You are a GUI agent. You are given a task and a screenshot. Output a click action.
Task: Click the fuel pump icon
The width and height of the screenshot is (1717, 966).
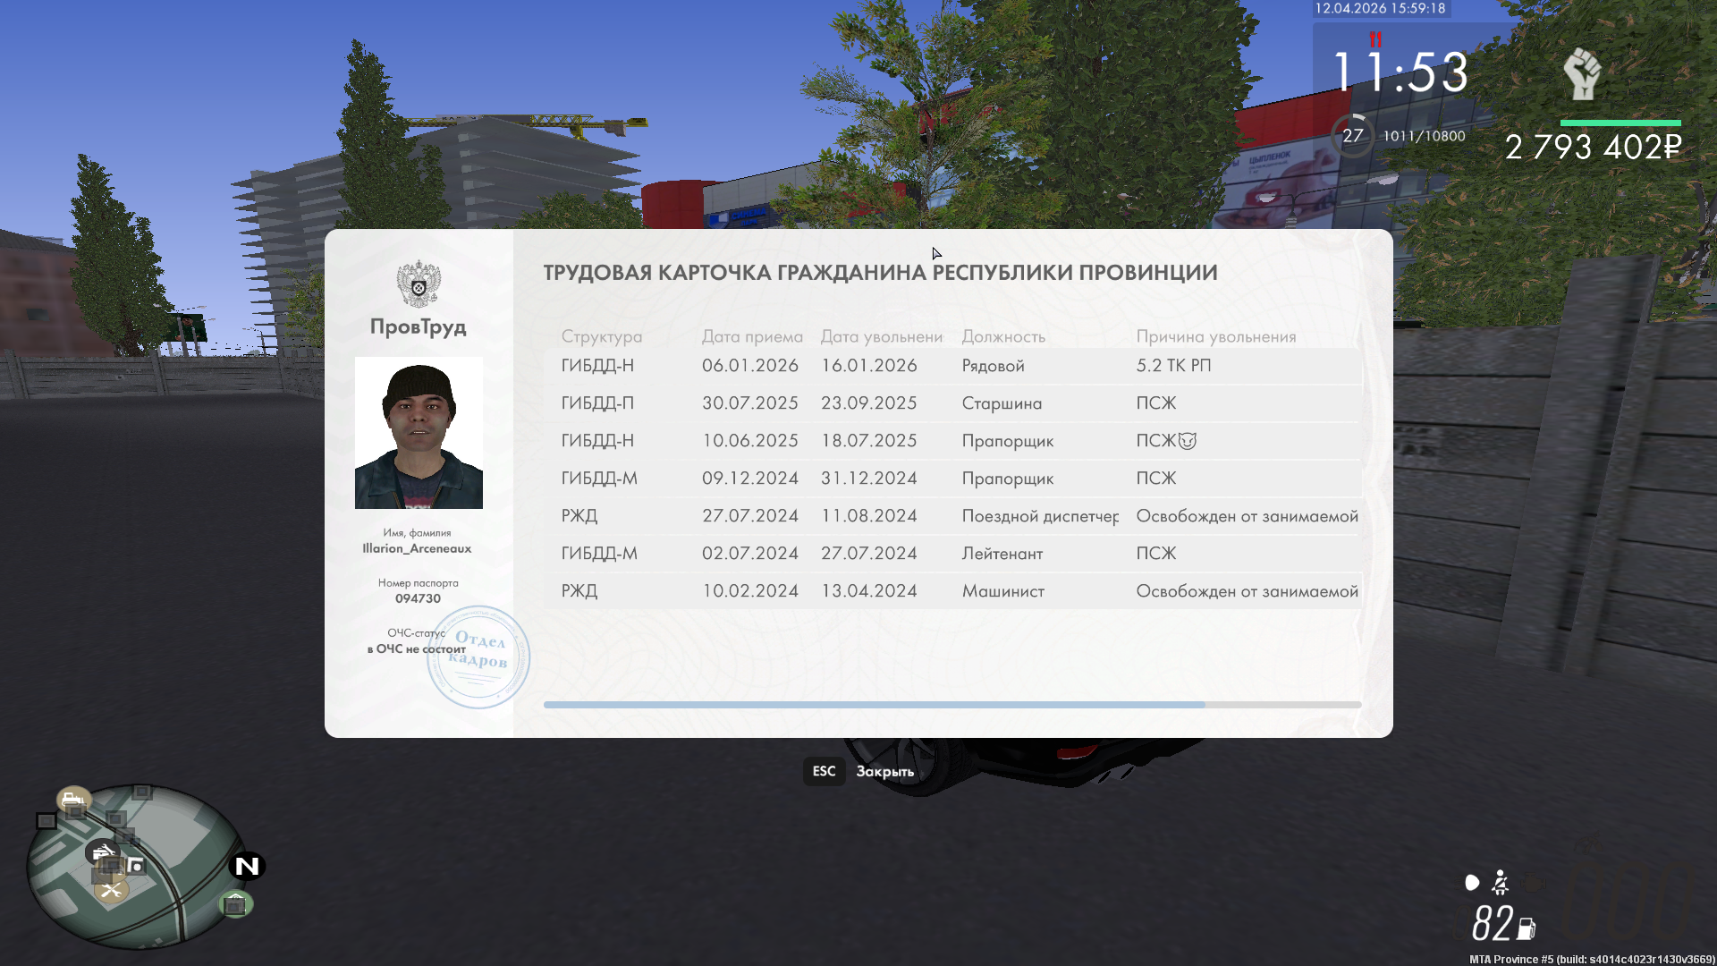(1527, 928)
